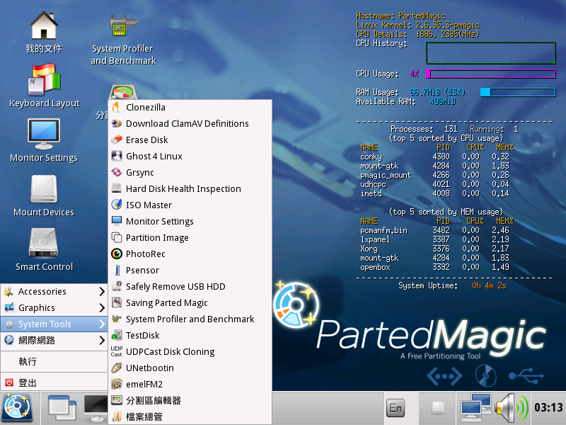Choose Monitor Settings in System Tools submenu
566x425 pixels.
pyautogui.click(x=190, y=221)
